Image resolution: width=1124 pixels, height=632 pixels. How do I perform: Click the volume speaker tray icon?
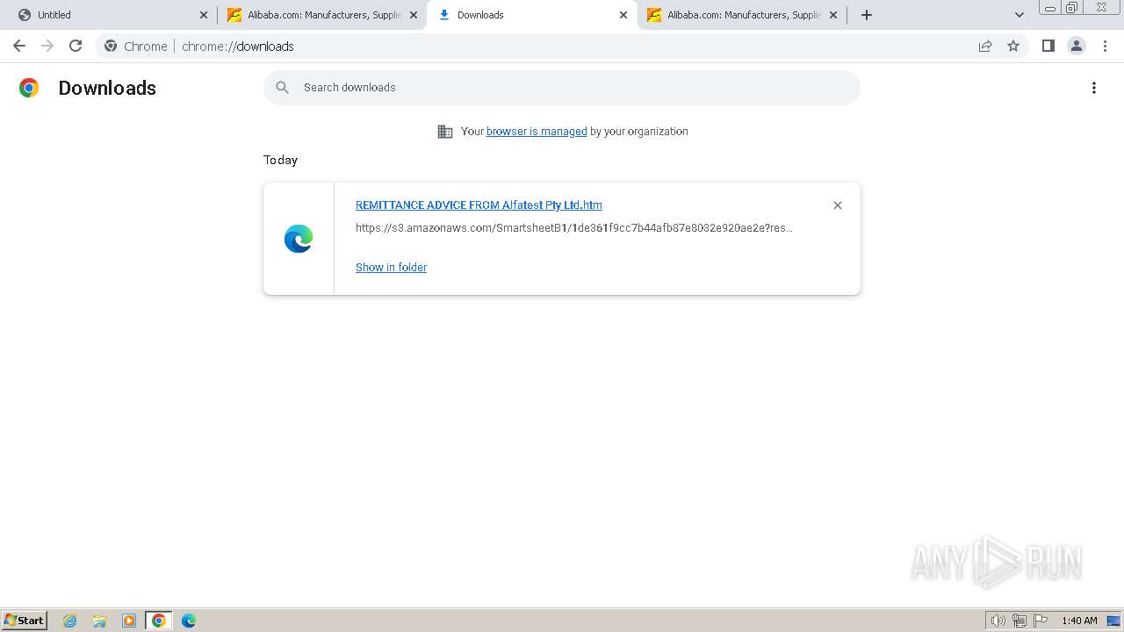pos(998,621)
